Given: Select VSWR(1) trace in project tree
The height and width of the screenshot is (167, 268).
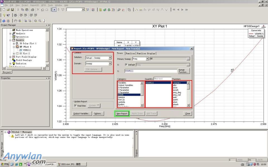Looking at the screenshot, I should 27,50.
